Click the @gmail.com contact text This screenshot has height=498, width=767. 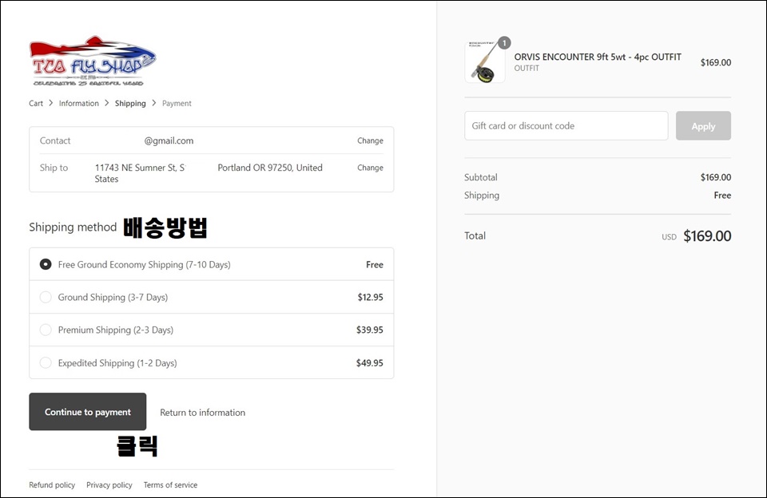point(169,140)
